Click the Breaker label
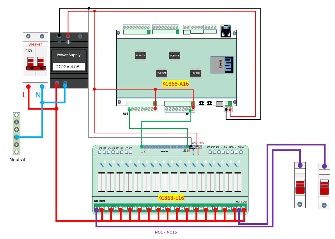Image resolution: width=335 pixels, height=239 pixels. pos(35,44)
